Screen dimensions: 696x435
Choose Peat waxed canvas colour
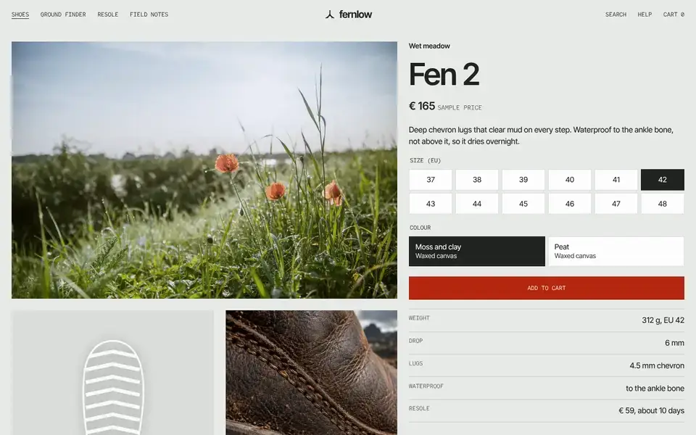coord(616,252)
